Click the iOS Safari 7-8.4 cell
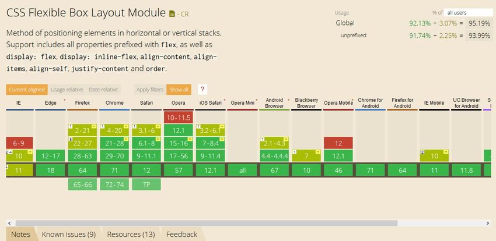496x241 pixels. [x=210, y=143]
